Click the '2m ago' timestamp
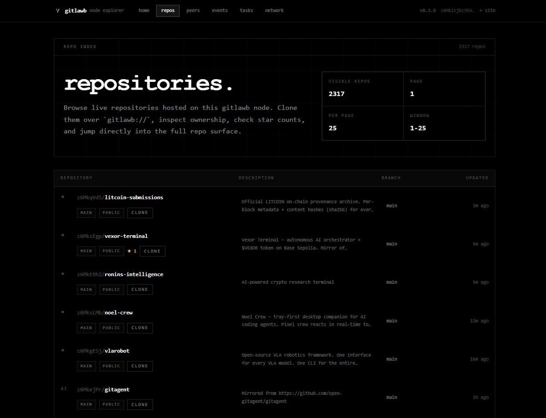This screenshot has width=546, height=418. click(481, 206)
